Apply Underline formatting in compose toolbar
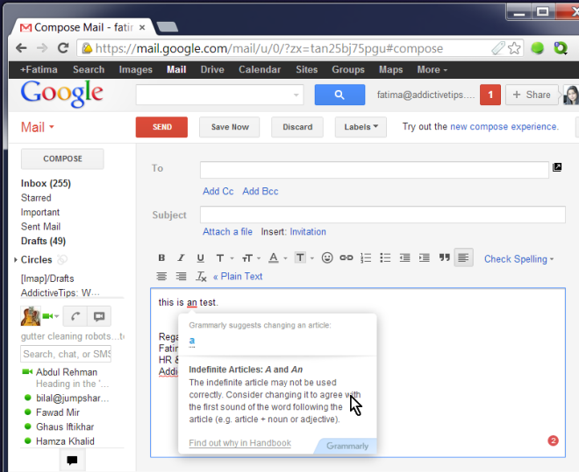Viewport: 579px width, 472px height. pos(201,258)
